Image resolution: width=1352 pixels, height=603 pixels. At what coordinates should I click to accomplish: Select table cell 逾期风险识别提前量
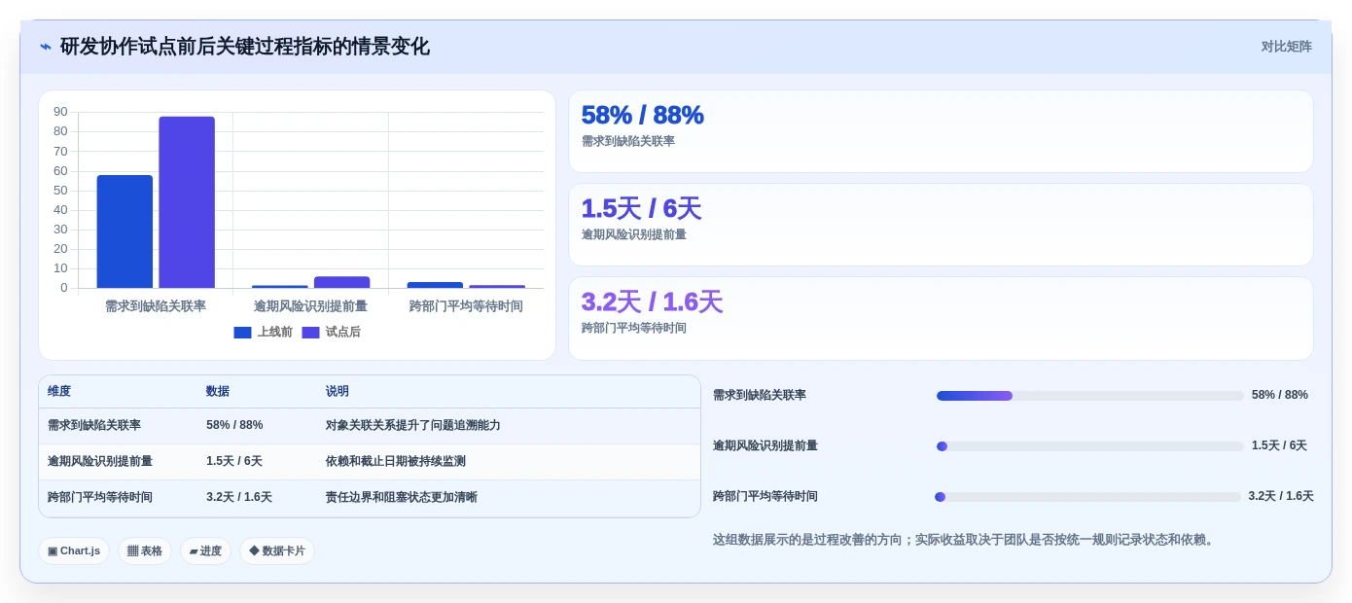100,461
